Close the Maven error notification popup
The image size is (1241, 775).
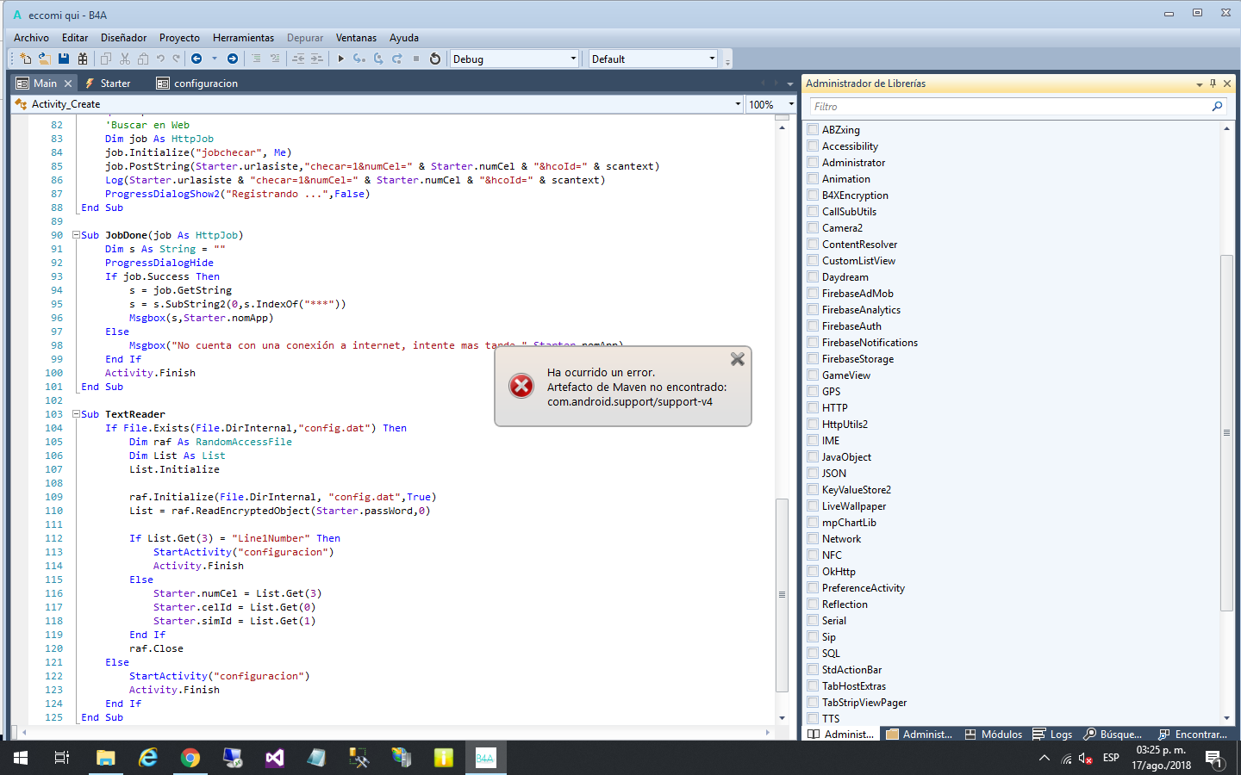737,359
